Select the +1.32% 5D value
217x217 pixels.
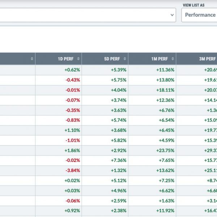[x=119, y=170]
